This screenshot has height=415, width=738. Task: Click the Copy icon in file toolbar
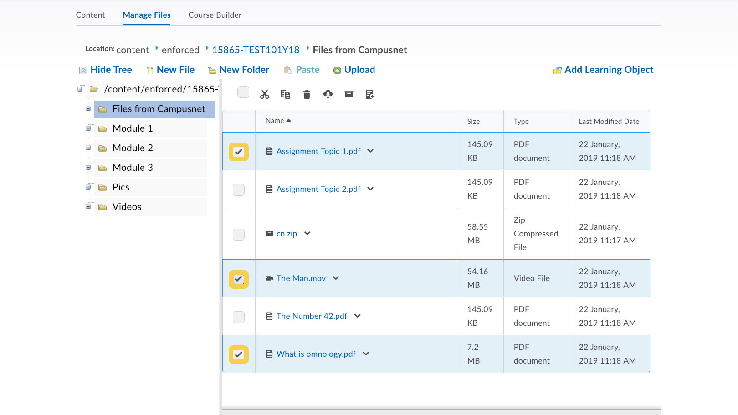[x=286, y=94]
